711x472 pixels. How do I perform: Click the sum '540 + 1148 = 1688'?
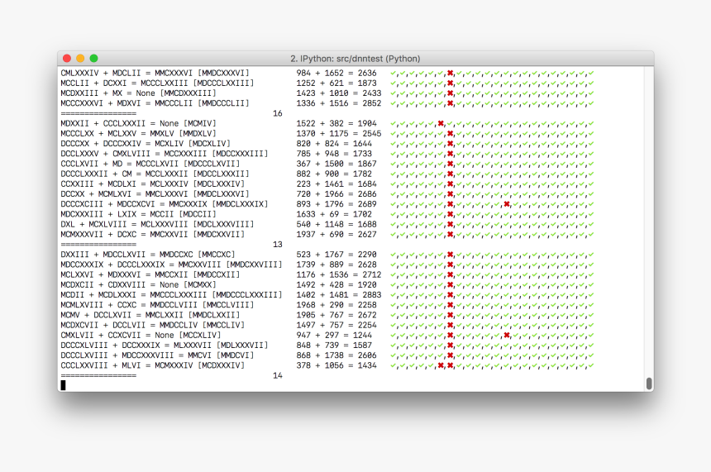coord(336,224)
